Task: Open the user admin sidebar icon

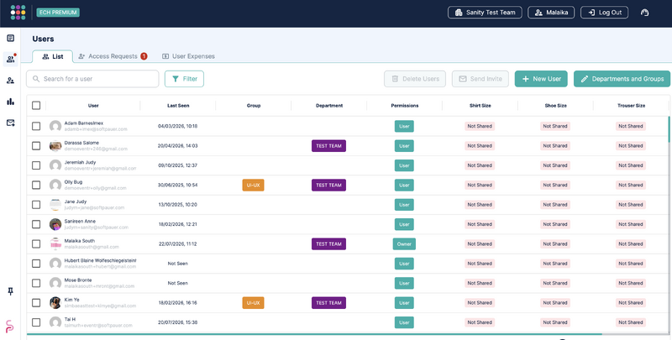Action: coord(11,80)
